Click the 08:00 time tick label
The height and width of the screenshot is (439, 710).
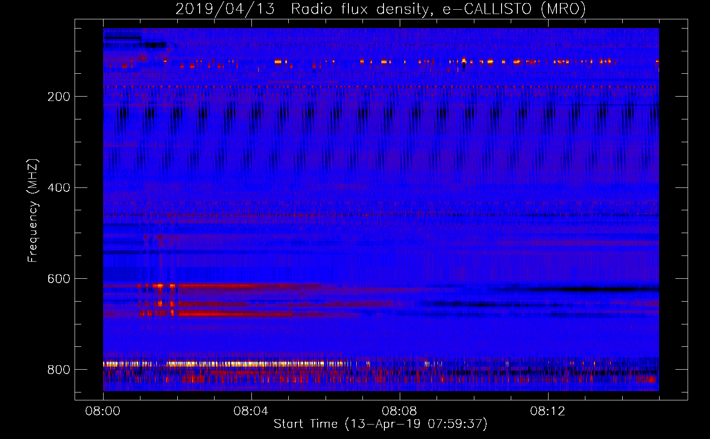103,411
